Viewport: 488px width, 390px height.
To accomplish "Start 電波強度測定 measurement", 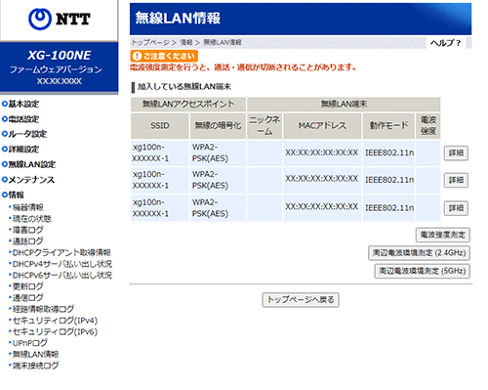I will pyautogui.click(x=443, y=235).
